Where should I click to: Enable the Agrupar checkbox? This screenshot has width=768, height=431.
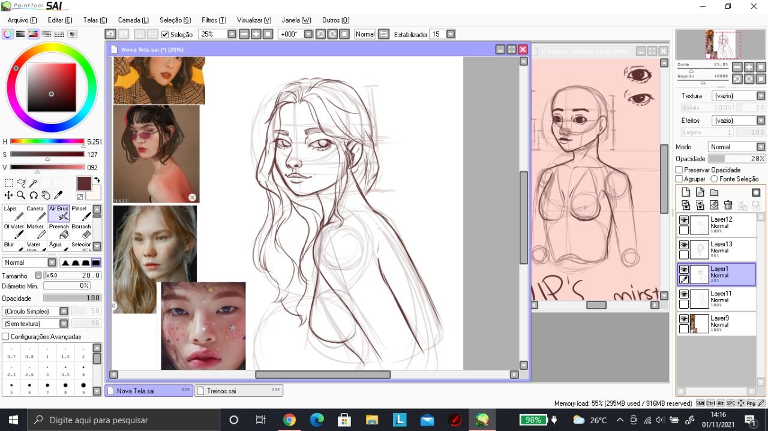[x=679, y=179]
